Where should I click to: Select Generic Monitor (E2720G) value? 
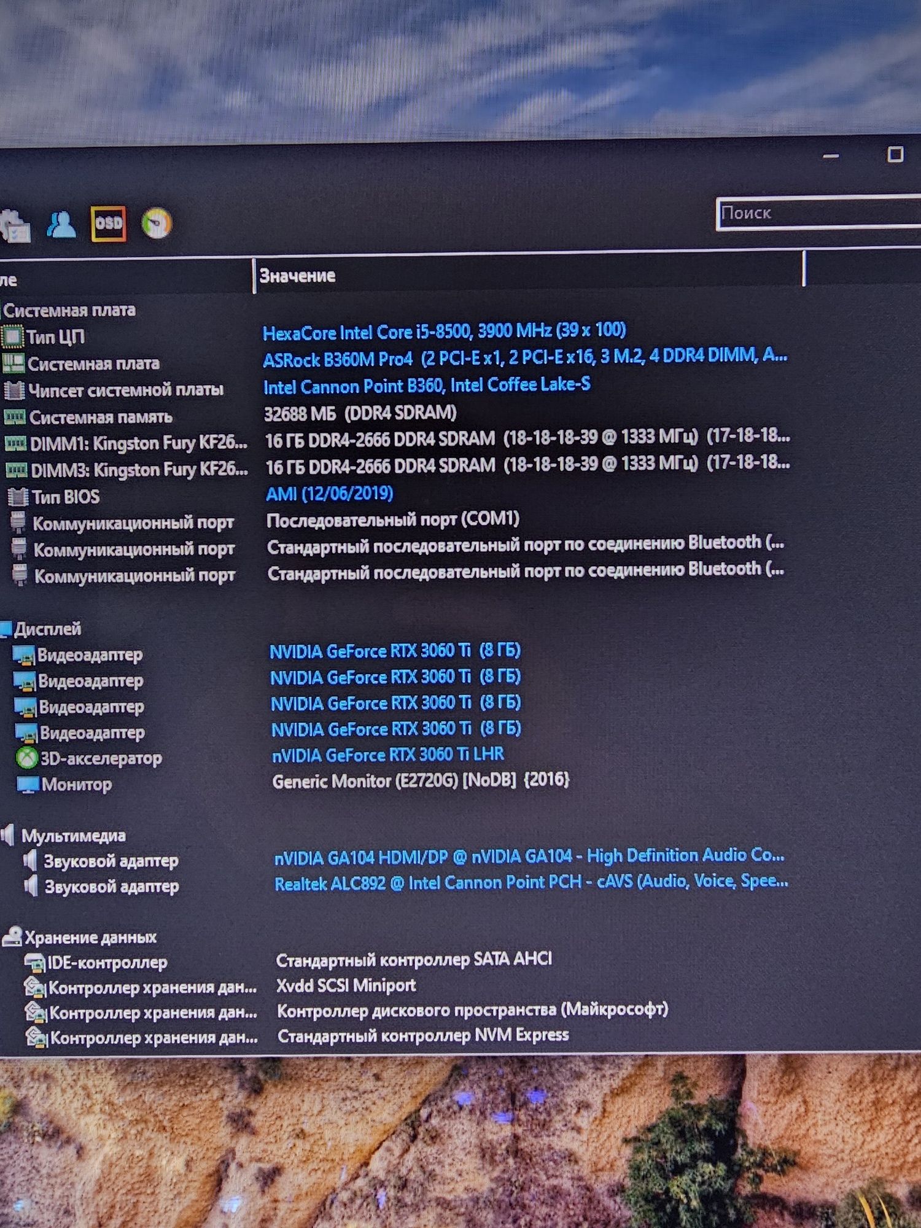click(421, 780)
